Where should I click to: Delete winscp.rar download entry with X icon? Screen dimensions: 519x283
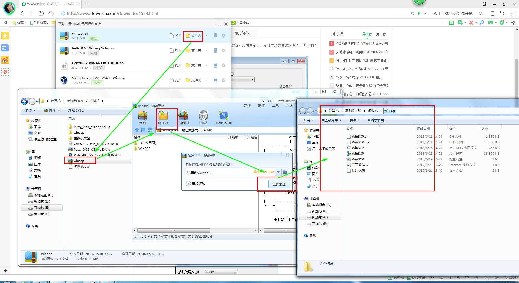[x=224, y=36]
